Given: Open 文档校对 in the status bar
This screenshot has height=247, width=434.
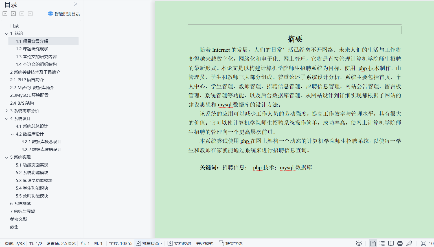Looking at the screenshot, I should 179,243.
